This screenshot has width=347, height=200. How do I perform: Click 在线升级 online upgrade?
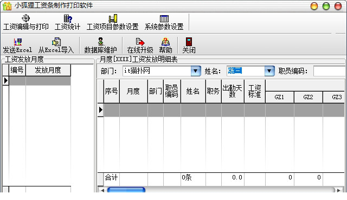(x=140, y=46)
